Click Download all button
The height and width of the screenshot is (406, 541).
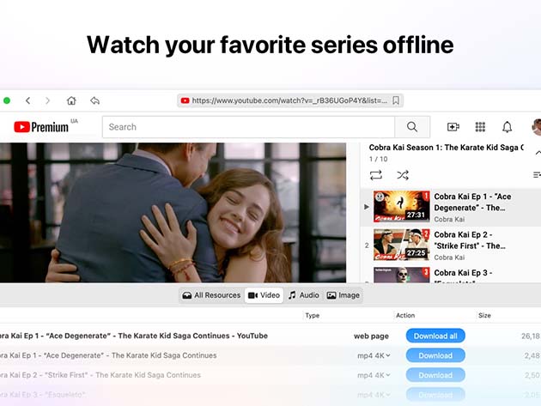[x=435, y=336]
